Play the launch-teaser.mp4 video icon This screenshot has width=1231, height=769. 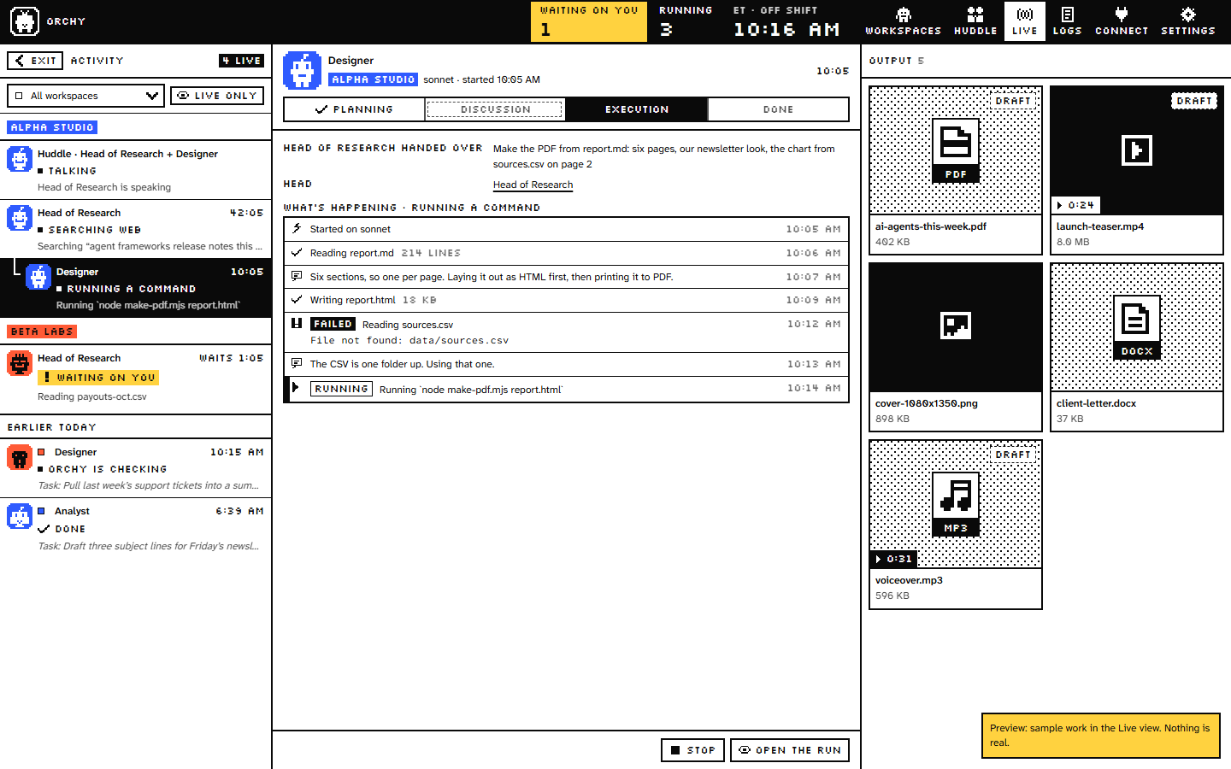[1137, 150]
